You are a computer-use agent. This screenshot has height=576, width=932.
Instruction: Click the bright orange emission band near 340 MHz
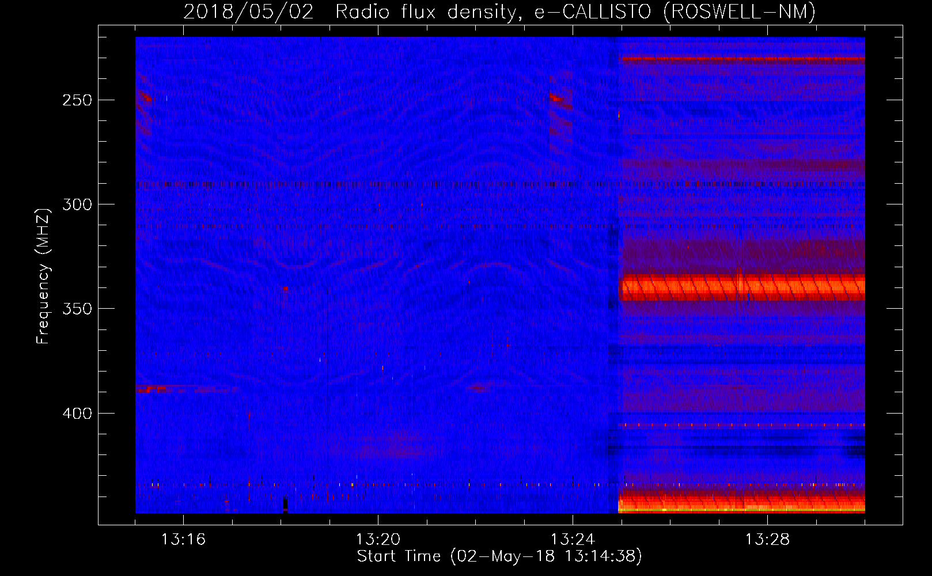[x=742, y=287]
